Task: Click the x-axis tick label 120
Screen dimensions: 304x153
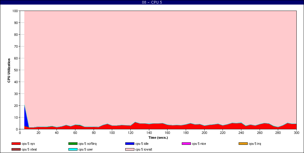Action: point(130,133)
